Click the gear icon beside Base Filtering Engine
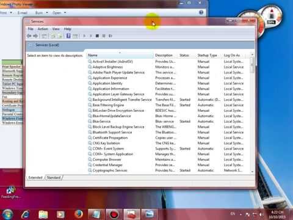The height and width of the screenshot is (220, 293). coord(90,105)
